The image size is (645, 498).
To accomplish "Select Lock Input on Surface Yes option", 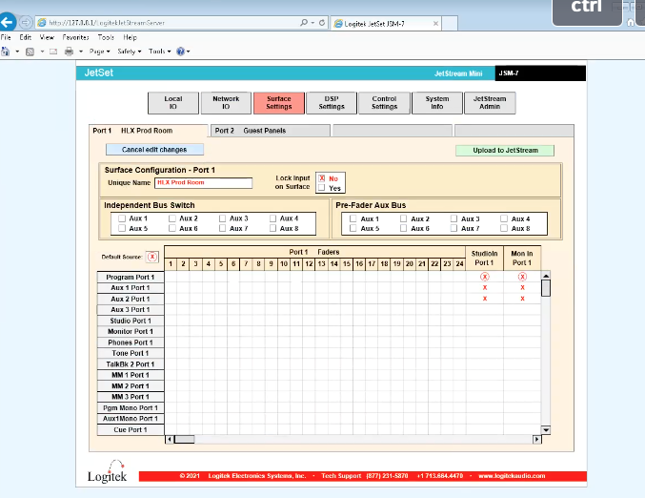I will pyautogui.click(x=322, y=188).
